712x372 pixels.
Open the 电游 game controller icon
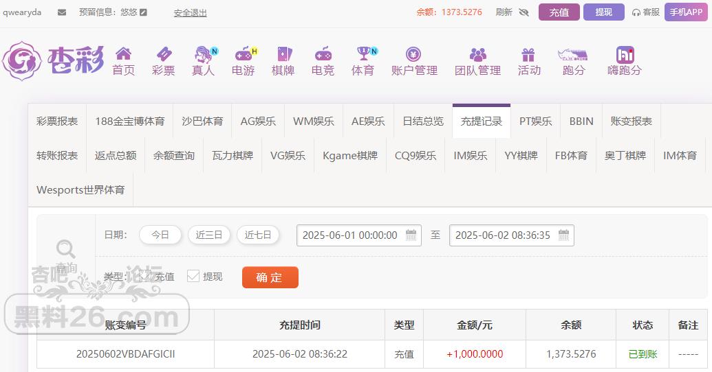tap(244, 54)
